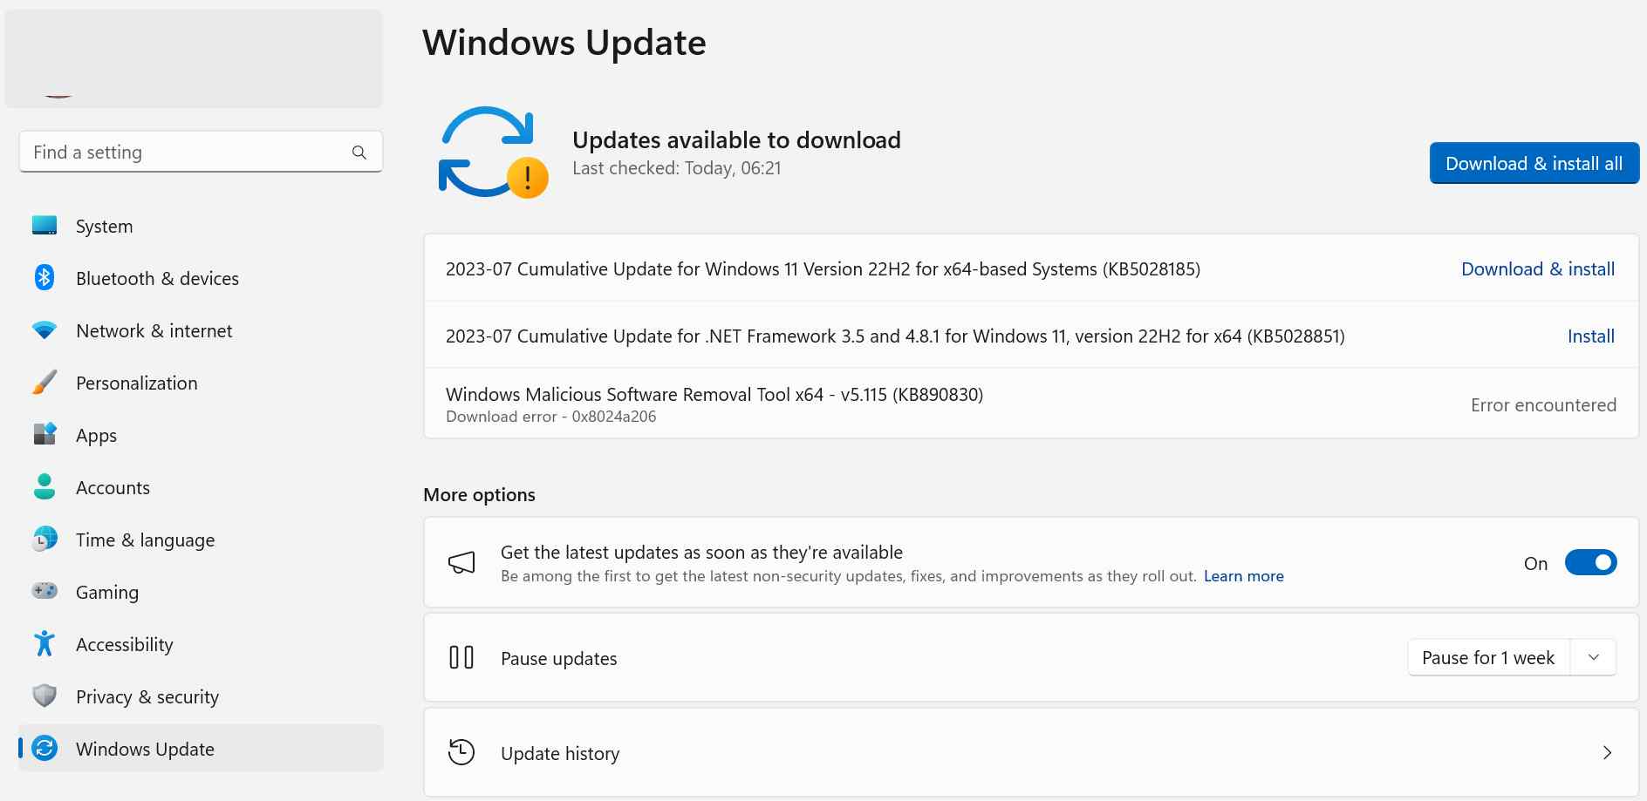1647x801 pixels.
Task: Switch to Time & language settings
Action: (x=145, y=539)
